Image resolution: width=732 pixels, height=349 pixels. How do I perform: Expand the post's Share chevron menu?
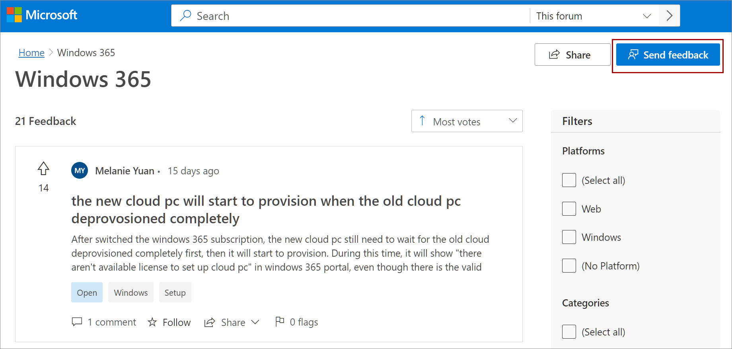[x=255, y=322]
